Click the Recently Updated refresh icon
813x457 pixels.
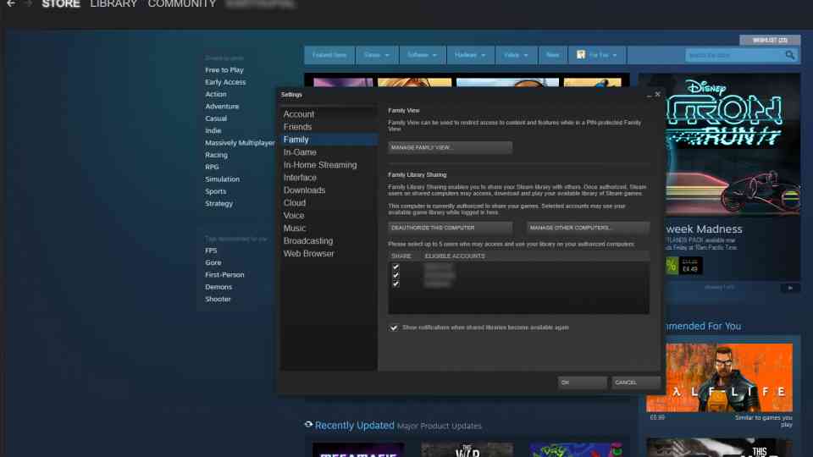[308, 424]
